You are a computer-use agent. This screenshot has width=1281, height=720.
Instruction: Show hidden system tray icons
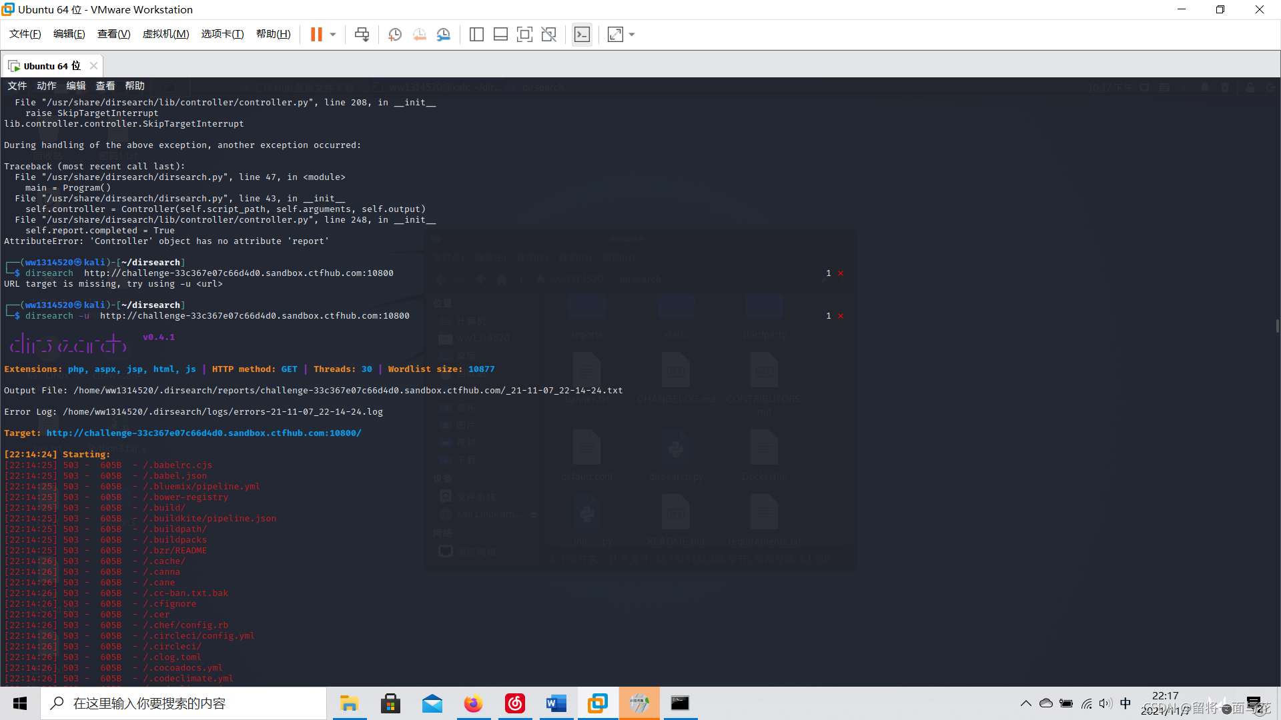(x=1025, y=703)
